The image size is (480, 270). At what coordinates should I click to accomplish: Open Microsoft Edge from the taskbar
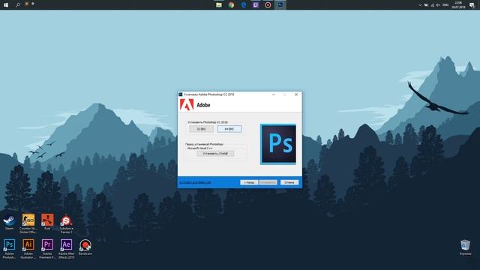point(243,5)
